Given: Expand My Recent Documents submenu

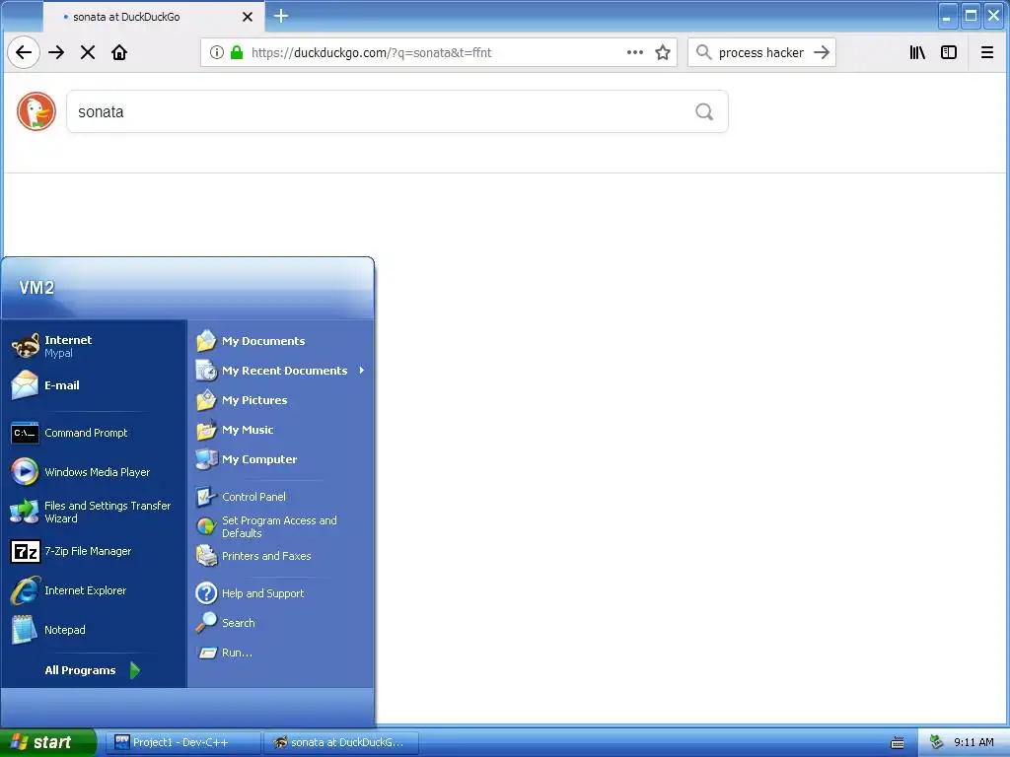Looking at the screenshot, I should pos(281,371).
